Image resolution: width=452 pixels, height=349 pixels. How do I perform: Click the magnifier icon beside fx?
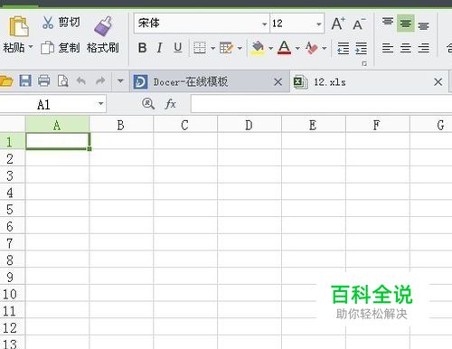point(148,104)
